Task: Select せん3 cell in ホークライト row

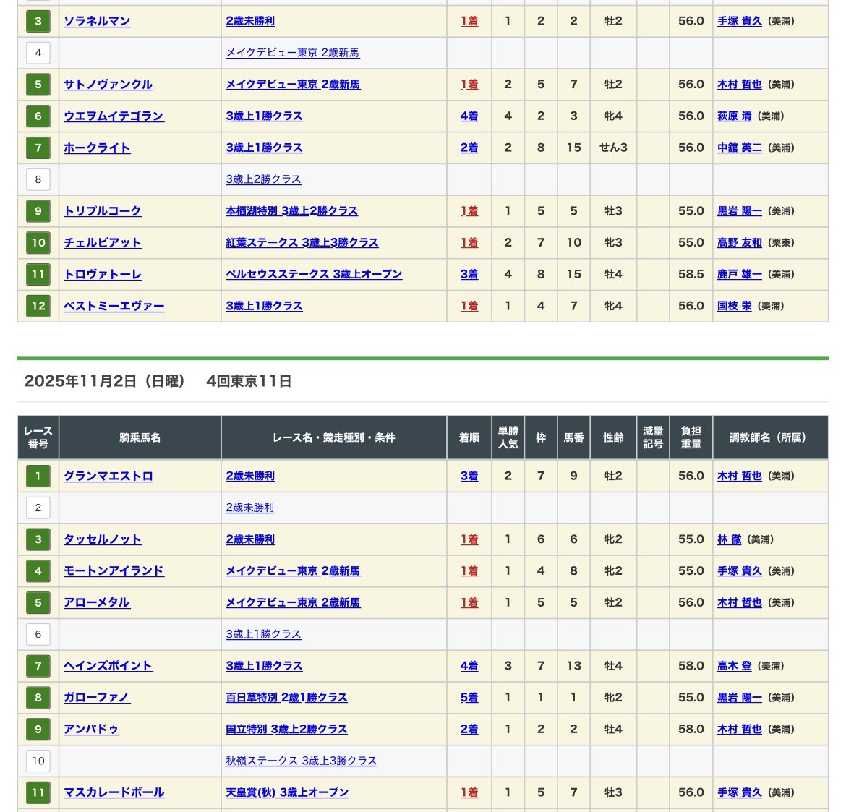Action: [613, 148]
